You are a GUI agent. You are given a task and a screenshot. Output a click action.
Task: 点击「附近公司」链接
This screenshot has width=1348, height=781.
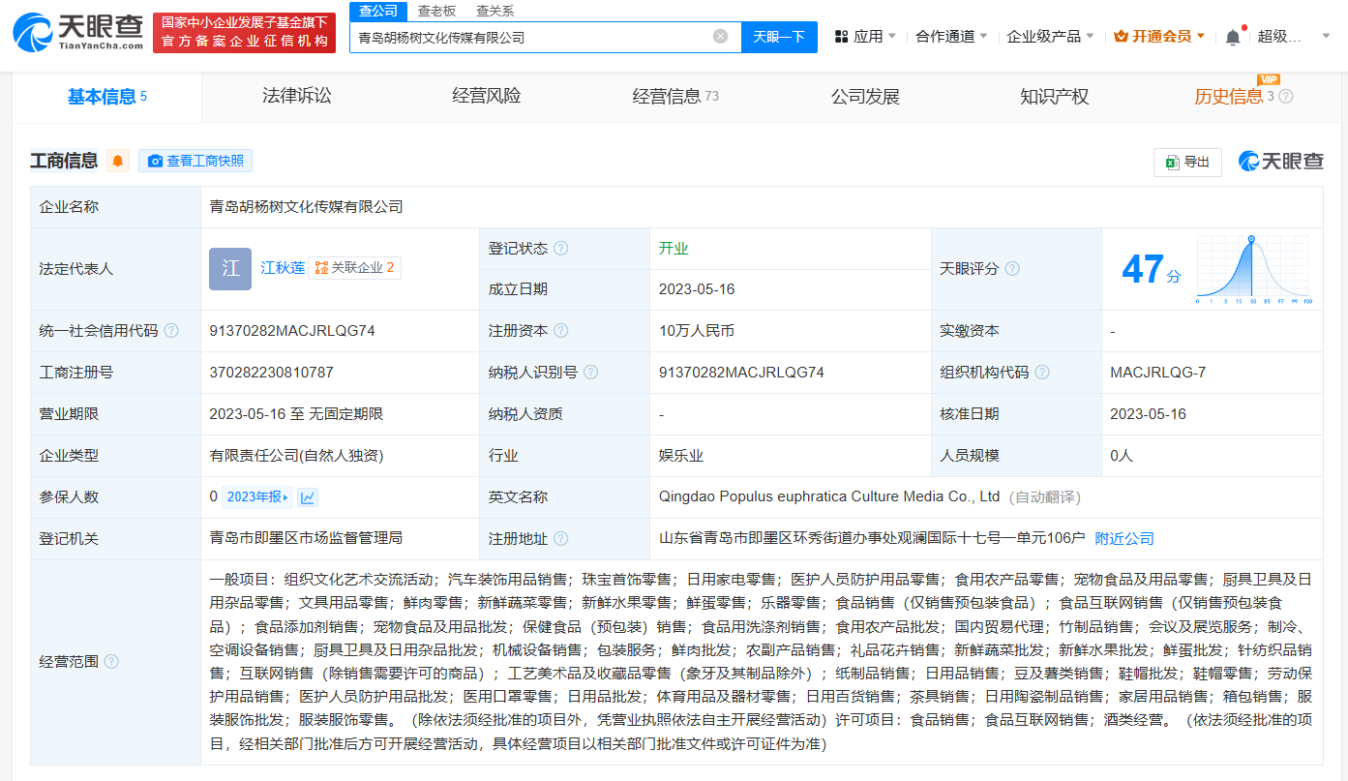[1123, 538]
